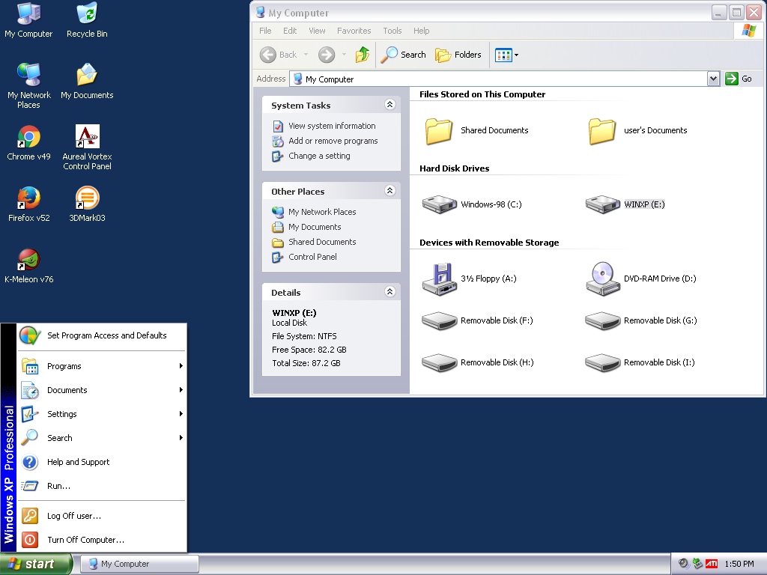Toggle the Folders pane button

tap(458, 55)
